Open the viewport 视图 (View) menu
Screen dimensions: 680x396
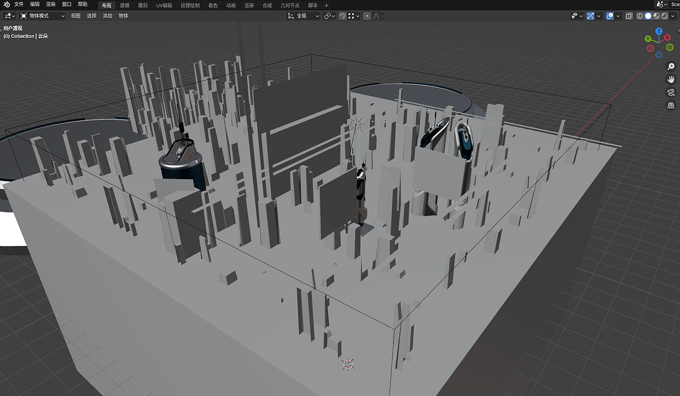click(76, 16)
